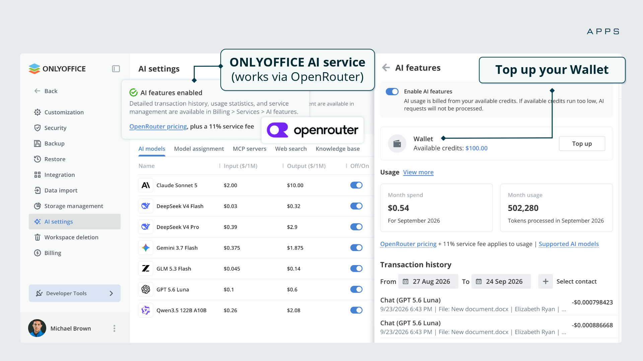Viewport: 643px width, 361px height.
Task: Open OpenRouter pricing link under Usage cards
Action: click(x=408, y=244)
